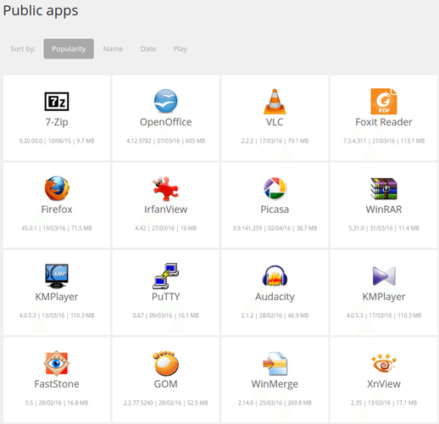The image size is (439, 424).
Task: Click the OpenOffice title text
Action: (165, 122)
